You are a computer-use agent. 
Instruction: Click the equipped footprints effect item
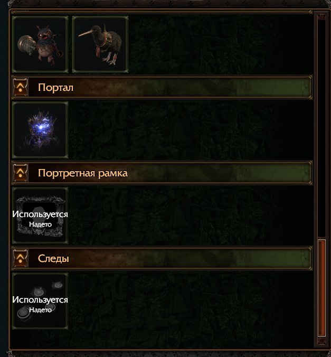click(x=40, y=301)
